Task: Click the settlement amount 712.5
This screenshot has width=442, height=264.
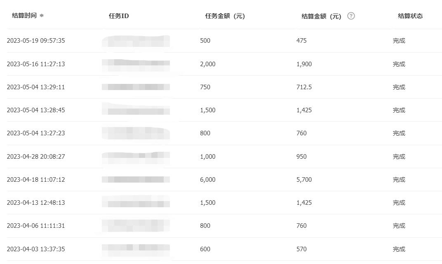Action: (304, 87)
